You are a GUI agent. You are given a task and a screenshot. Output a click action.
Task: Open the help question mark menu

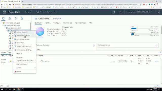point(121,12)
